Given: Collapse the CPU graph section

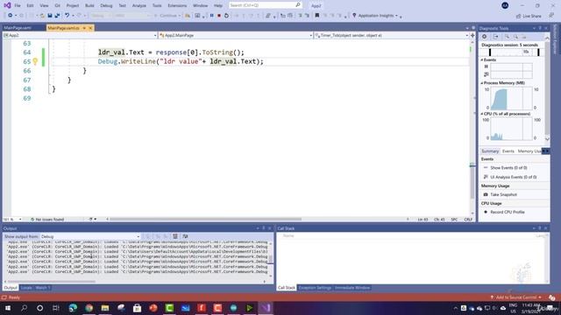Looking at the screenshot, I should (482, 114).
